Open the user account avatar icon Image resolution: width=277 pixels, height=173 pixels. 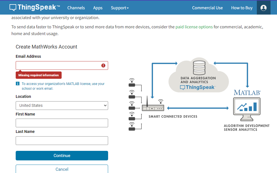point(263,8)
